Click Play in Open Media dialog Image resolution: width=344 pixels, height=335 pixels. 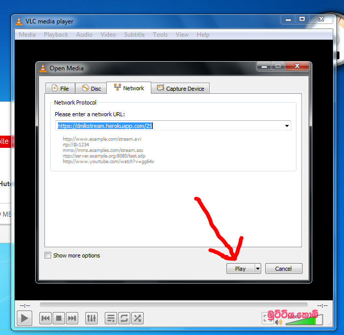(x=240, y=269)
